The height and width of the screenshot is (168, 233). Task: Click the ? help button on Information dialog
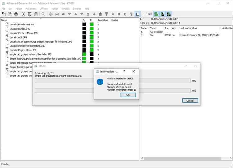point(124,72)
